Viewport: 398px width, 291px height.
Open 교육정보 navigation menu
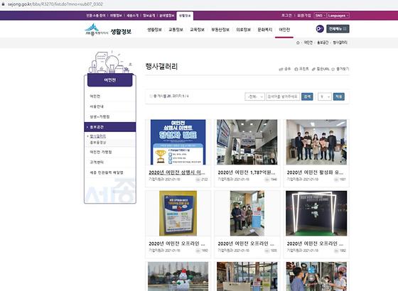click(x=198, y=30)
